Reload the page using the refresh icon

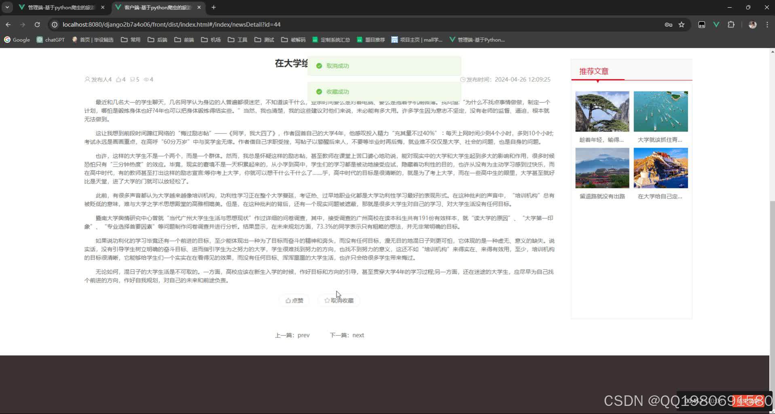[x=37, y=25]
